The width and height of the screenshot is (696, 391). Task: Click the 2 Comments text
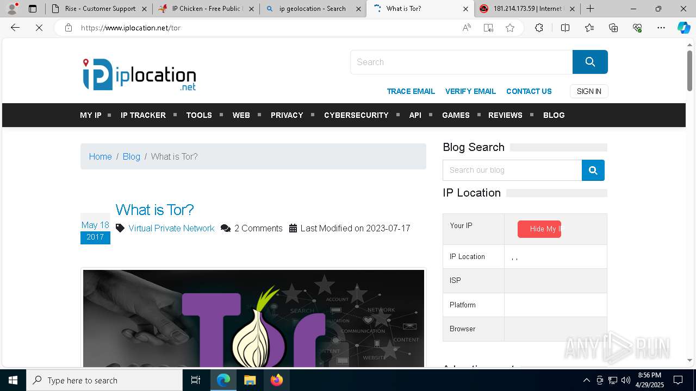click(258, 229)
